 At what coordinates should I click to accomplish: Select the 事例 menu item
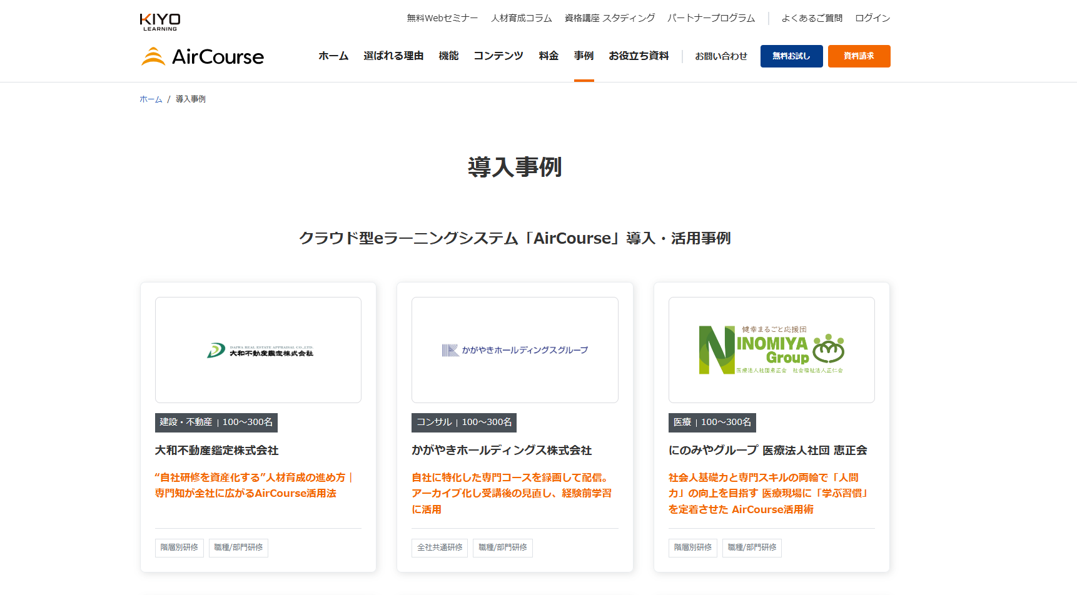coord(584,56)
